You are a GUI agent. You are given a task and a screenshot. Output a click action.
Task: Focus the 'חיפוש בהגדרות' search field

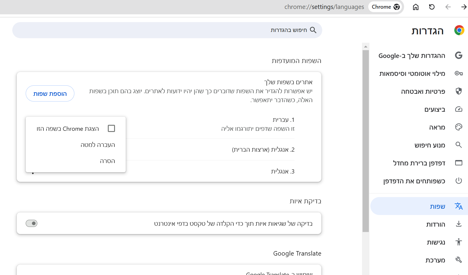(179, 30)
